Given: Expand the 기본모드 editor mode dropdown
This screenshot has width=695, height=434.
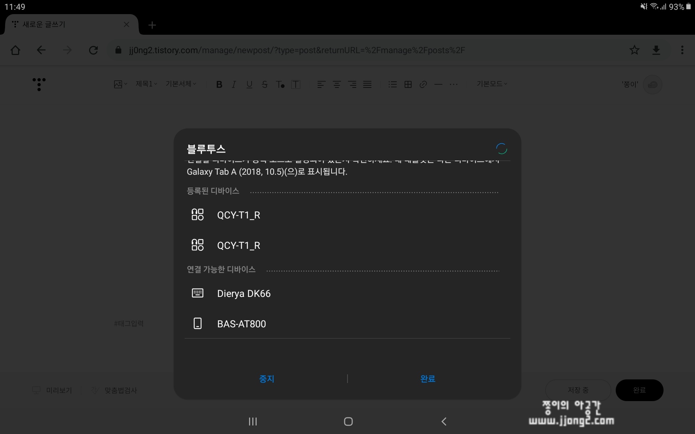Looking at the screenshot, I should click(x=492, y=84).
